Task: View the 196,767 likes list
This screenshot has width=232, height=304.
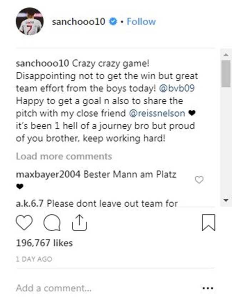Action: (x=44, y=243)
